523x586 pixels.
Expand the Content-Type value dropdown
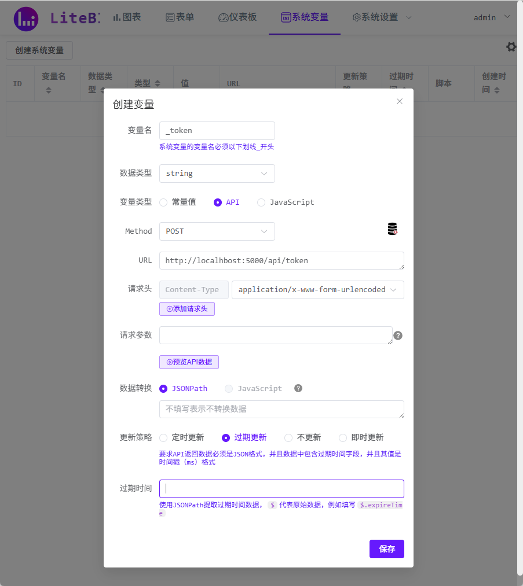point(317,289)
